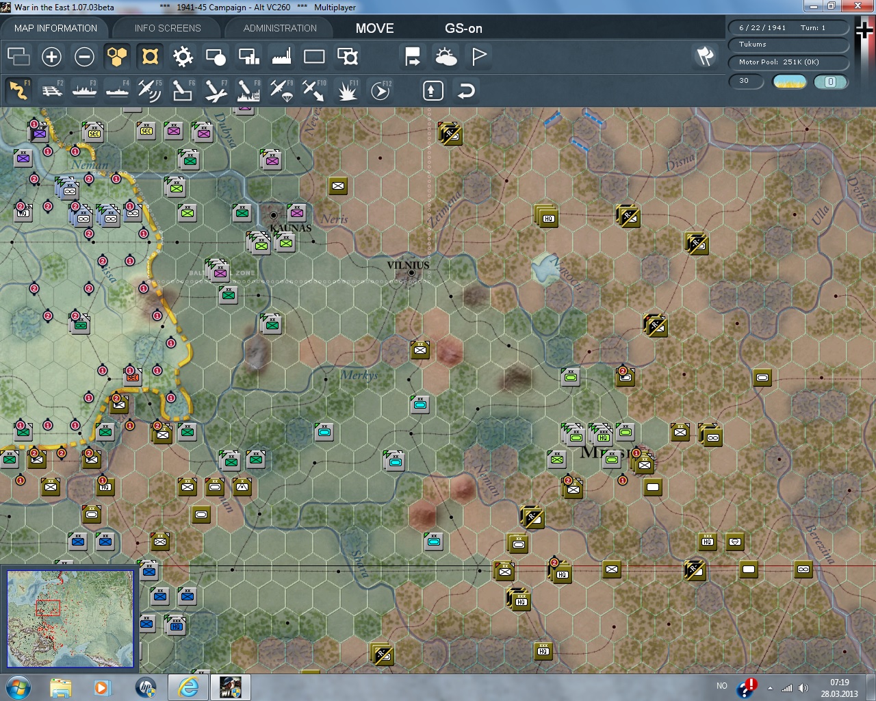
Task: Click the F12 end turn arrow icon
Action: [x=381, y=90]
